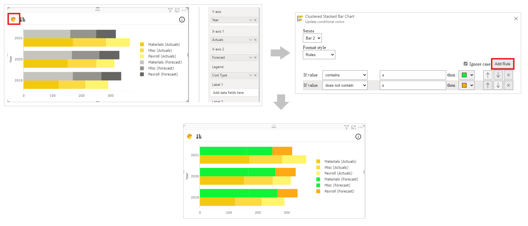Select Misc (Forecast) legend item in top chart
This screenshot has width=528, height=226.
tap(157, 68)
